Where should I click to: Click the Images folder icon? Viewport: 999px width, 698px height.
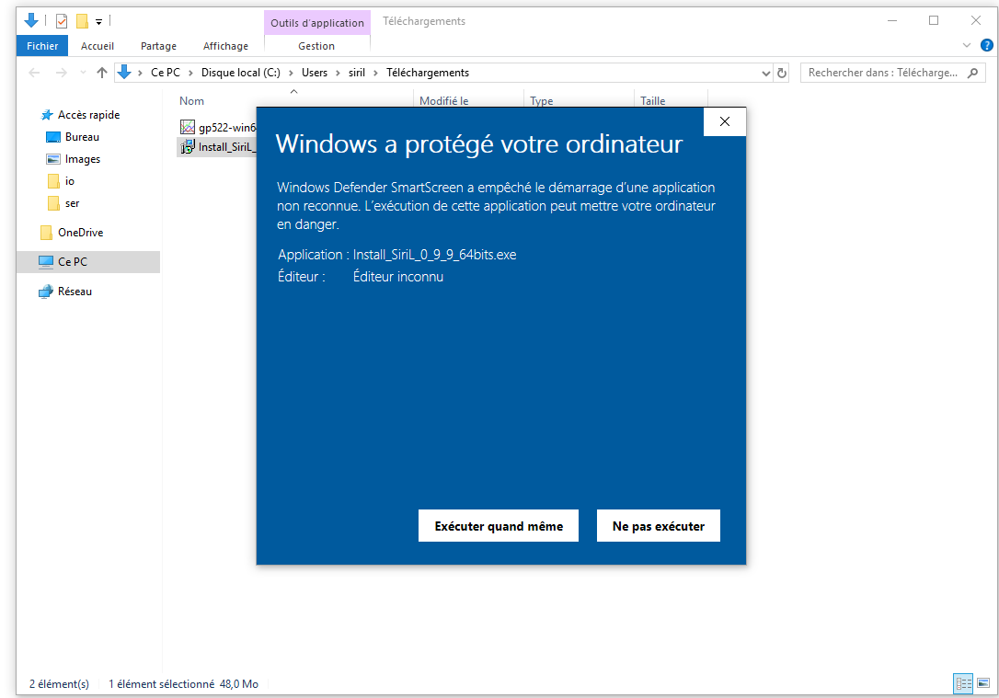coord(53,159)
